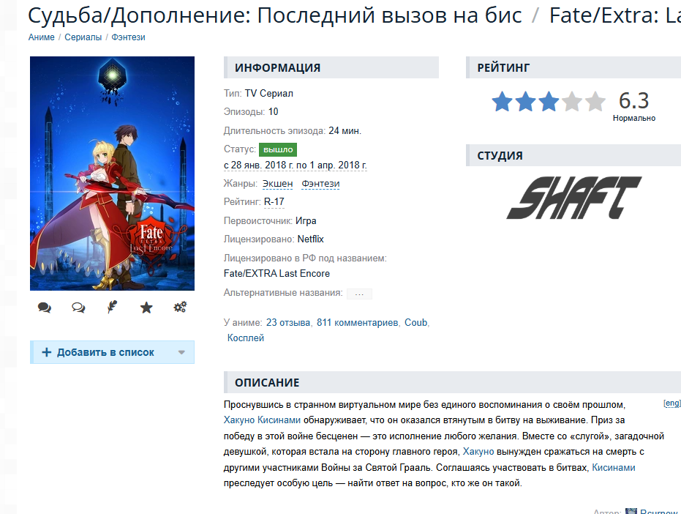681x514 pixels.
Task: Open the Косплей link
Action: pyautogui.click(x=245, y=338)
